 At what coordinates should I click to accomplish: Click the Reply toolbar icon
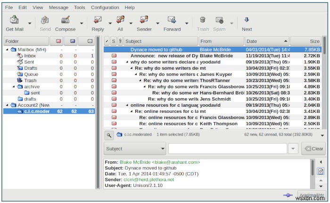[x=98, y=20]
